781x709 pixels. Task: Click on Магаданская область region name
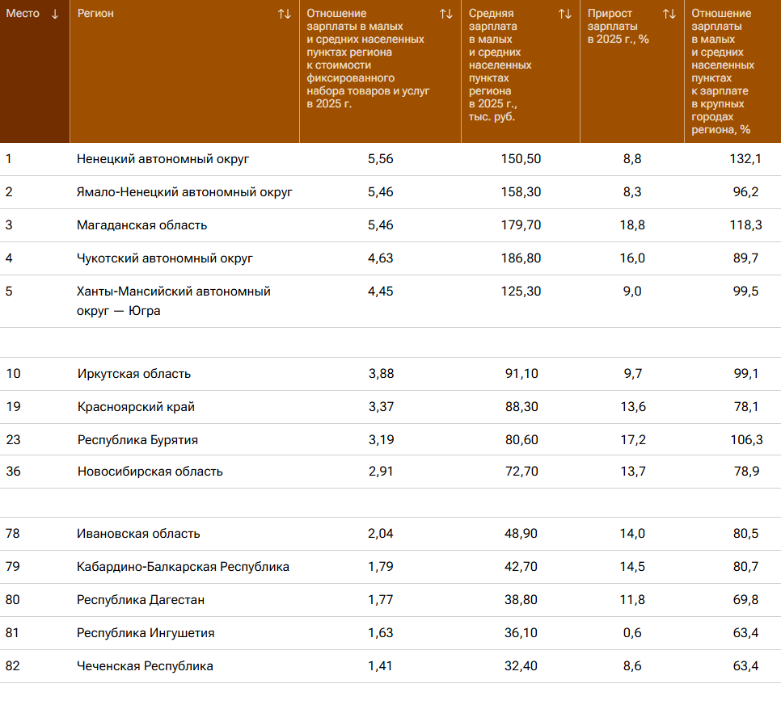[x=141, y=225]
